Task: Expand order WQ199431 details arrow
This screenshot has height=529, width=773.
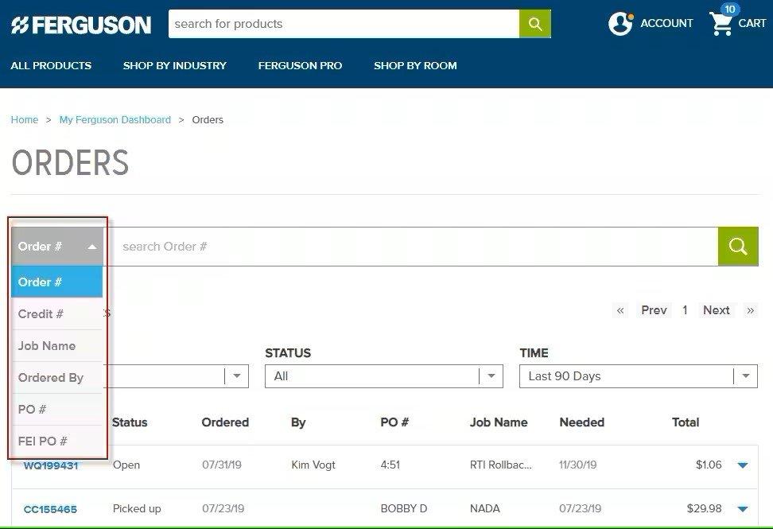Action: pos(743,465)
